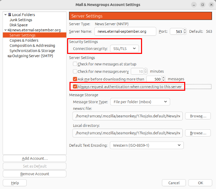Image resolution: width=216 pixels, height=189 pixels.
Task: Select the news.eternal-september.org account row
Action: pos(36,30)
